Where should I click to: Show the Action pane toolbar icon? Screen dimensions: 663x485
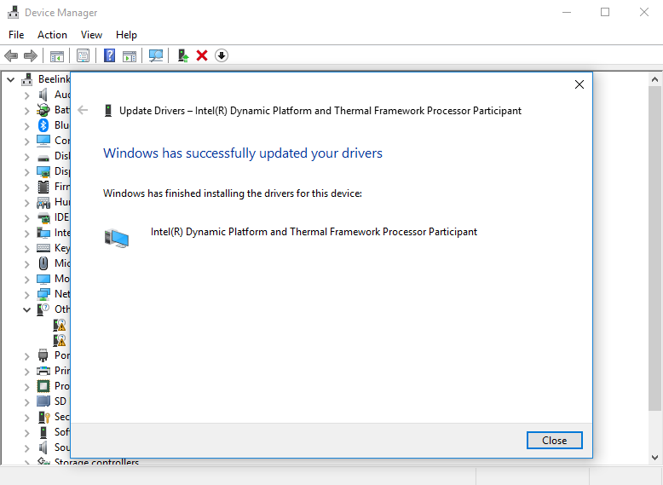(130, 55)
